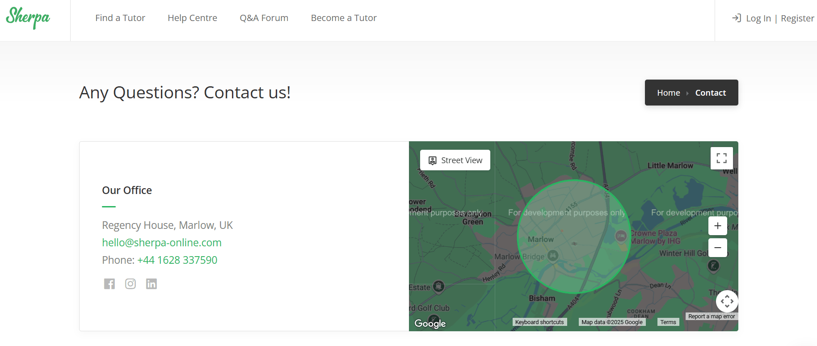Email hello@sherpa-online.com link
The width and height of the screenshot is (817, 346).
(162, 243)
